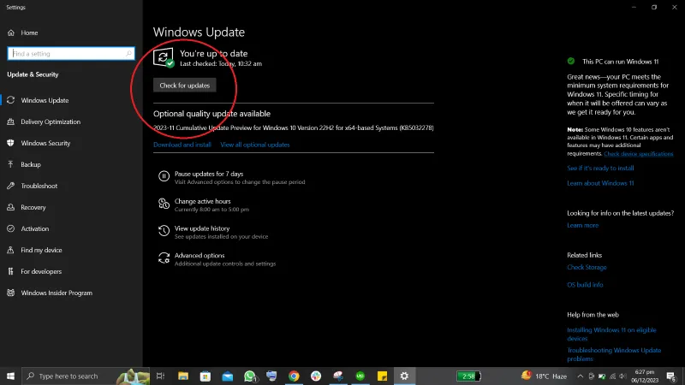685x385 pixels.
Task: Click the search magnifier in Find a setting
Action: click(128, 54)
